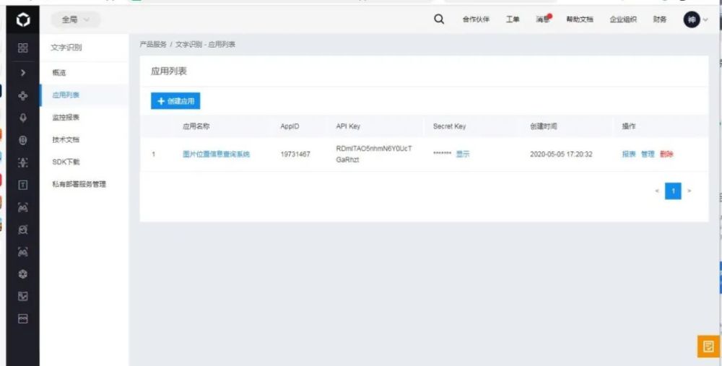Open the 全局 region dropdown
The width and height of the screenshot is (722, 366).
point(76,19)
